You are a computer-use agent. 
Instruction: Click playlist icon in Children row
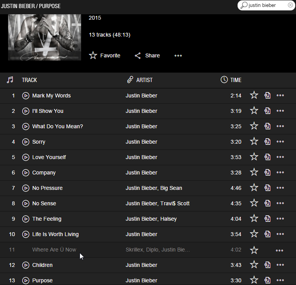(x=267, y=265)
